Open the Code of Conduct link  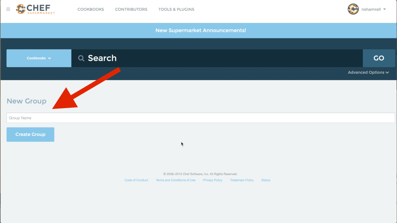tap(136, 180)
